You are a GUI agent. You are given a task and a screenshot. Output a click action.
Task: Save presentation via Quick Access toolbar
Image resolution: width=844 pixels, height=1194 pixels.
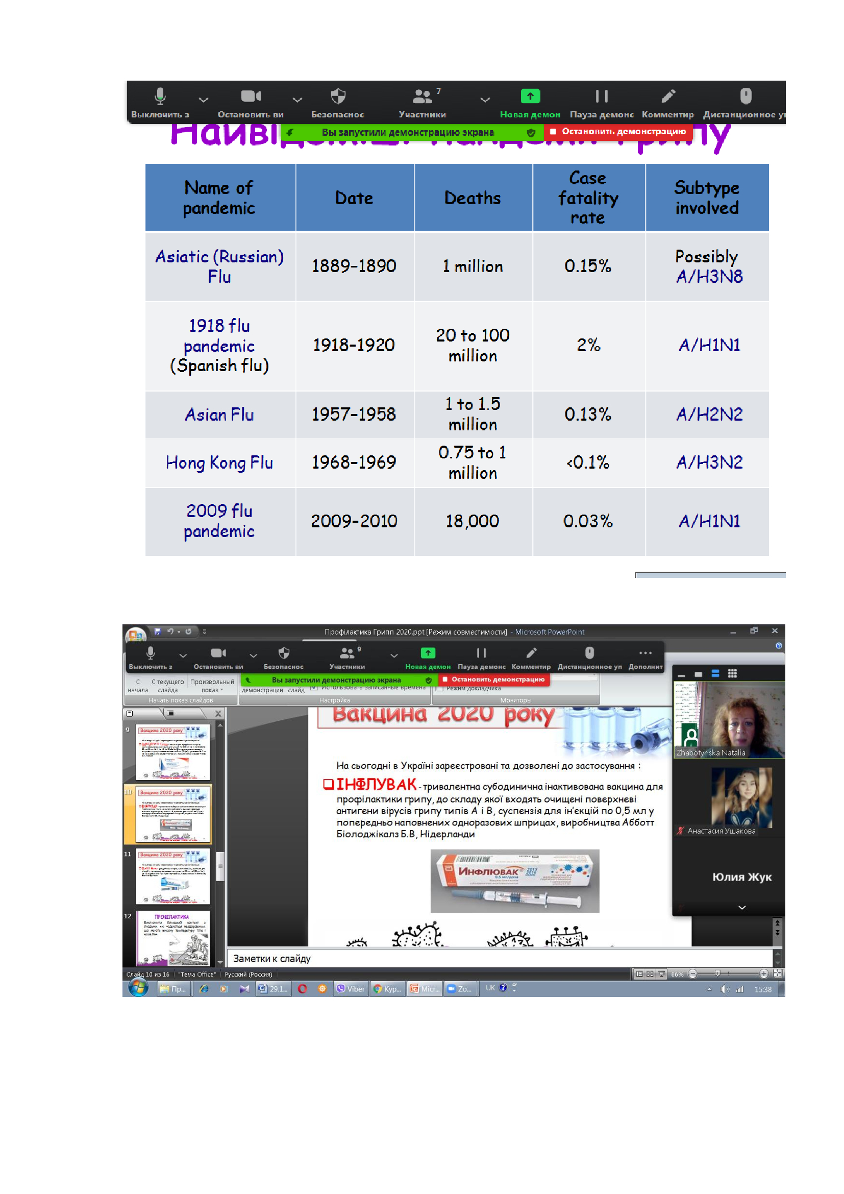[x=158, y=632]
